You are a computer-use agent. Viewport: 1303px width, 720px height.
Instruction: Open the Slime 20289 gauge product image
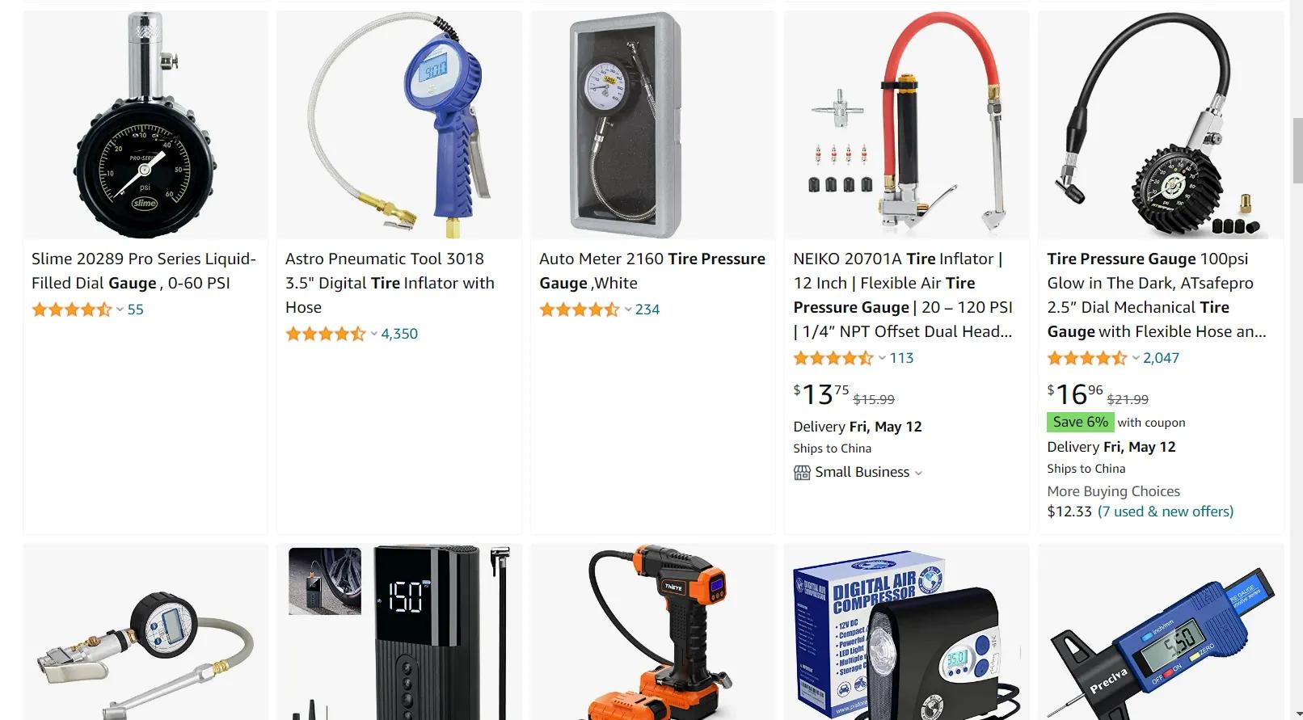pyautogui.click(x=145, y=125)
